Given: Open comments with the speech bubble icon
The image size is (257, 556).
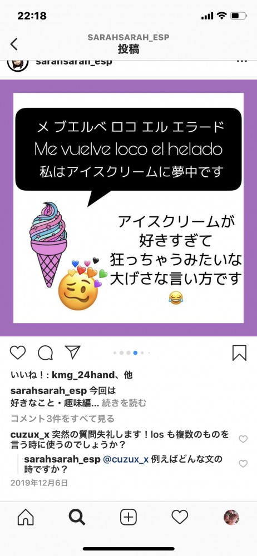Looking at the screenshot, I should coord(46,353).
